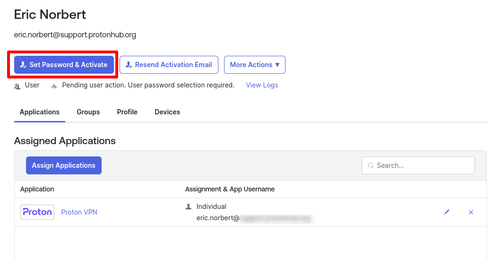Image resolution: width=502 pixels, height=259 pixels.
Task: Switch to the Groups tab
Action: click(x=88, y=112)
